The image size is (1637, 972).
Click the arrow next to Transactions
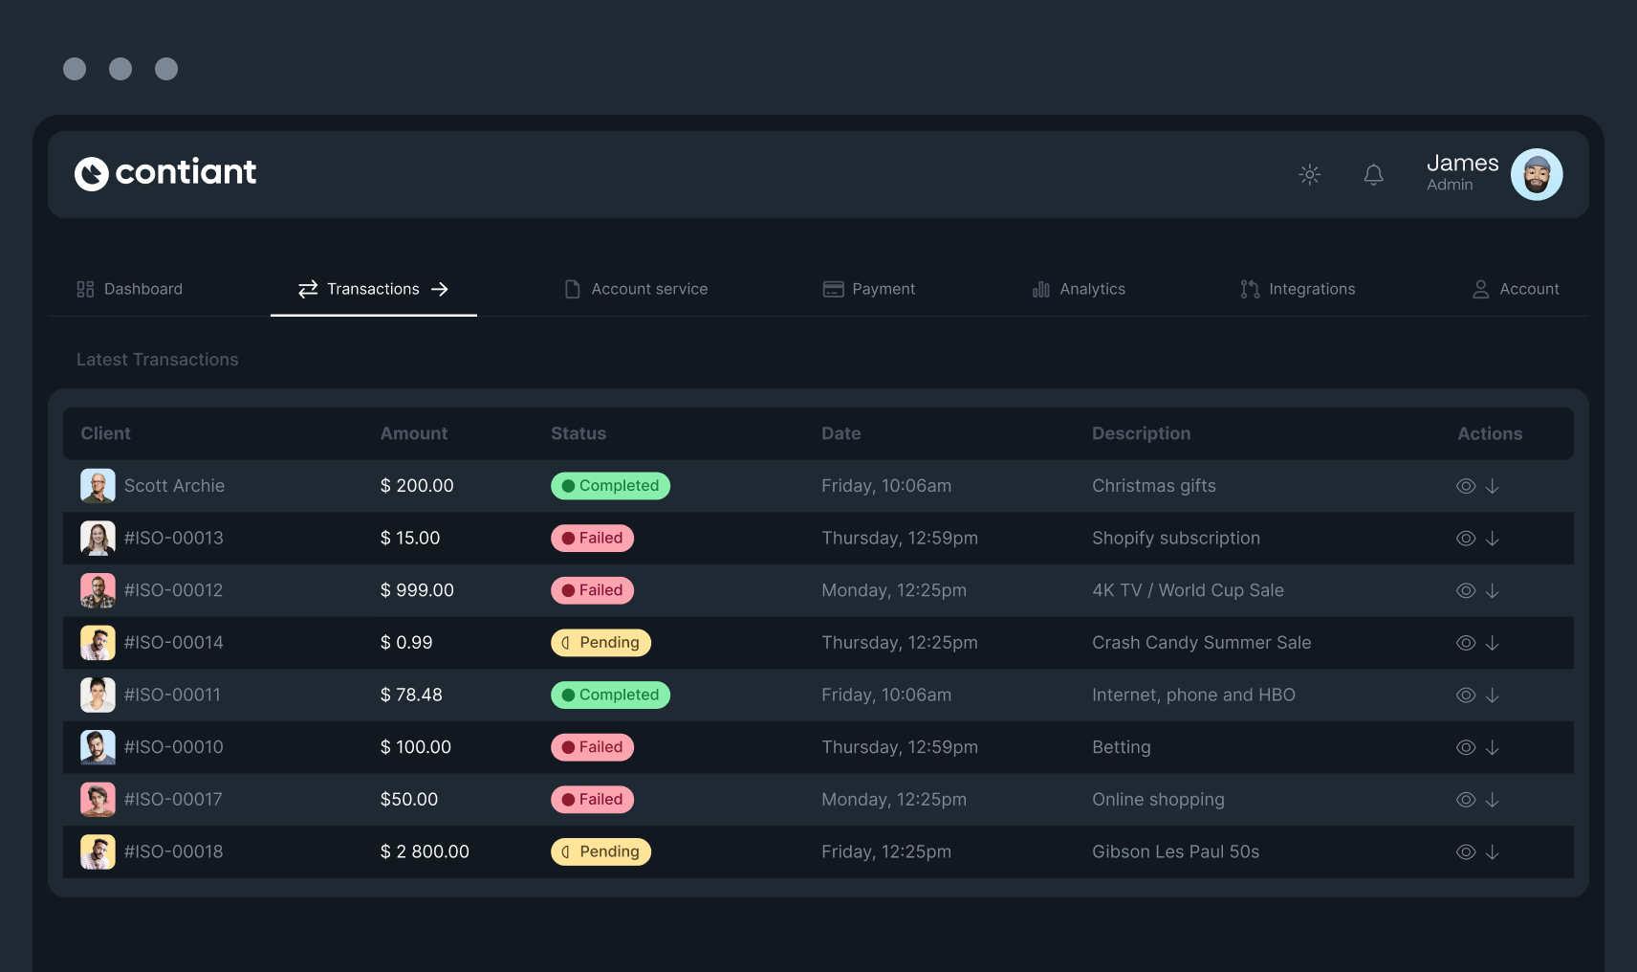pos(441,288)
